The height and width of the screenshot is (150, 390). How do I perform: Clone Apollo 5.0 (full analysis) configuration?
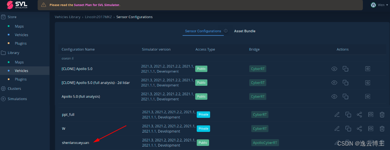(x=345, y=97)
